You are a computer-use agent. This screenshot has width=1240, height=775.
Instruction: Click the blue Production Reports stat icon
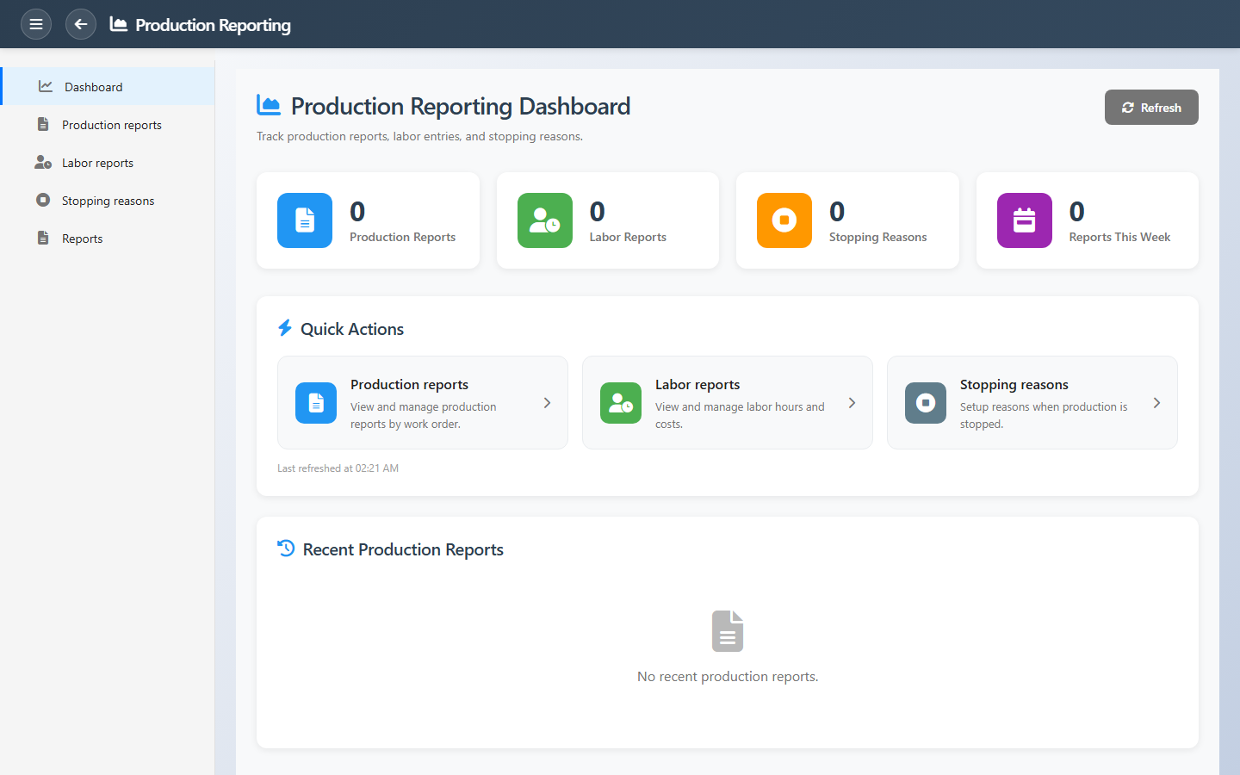click(305, 220)
